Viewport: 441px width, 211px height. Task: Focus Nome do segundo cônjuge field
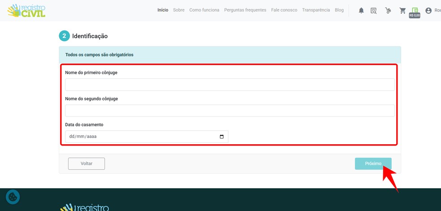point(230,111)
